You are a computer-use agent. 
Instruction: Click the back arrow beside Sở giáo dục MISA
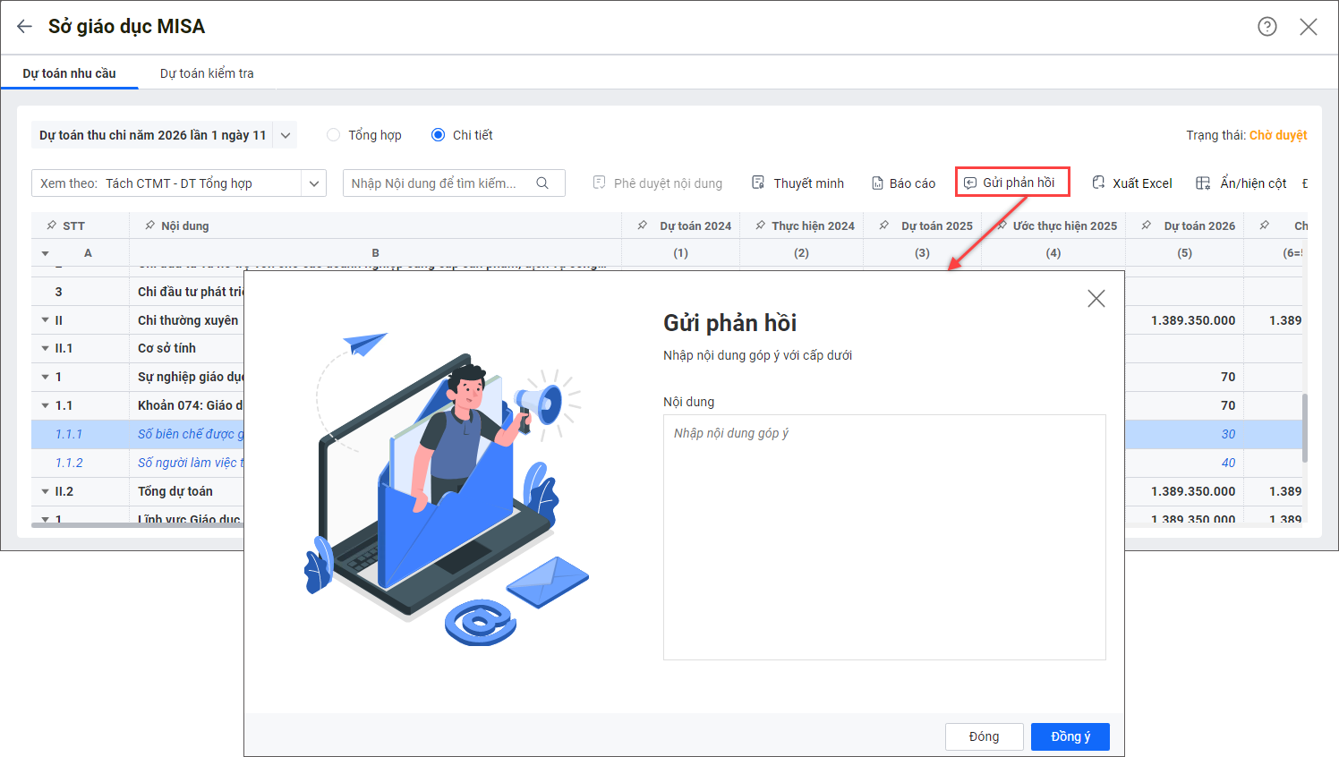tap(24, 27)
